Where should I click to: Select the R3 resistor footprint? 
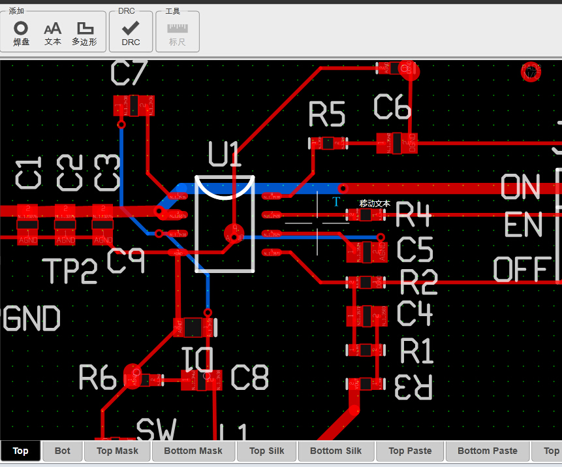click(366, 384)
